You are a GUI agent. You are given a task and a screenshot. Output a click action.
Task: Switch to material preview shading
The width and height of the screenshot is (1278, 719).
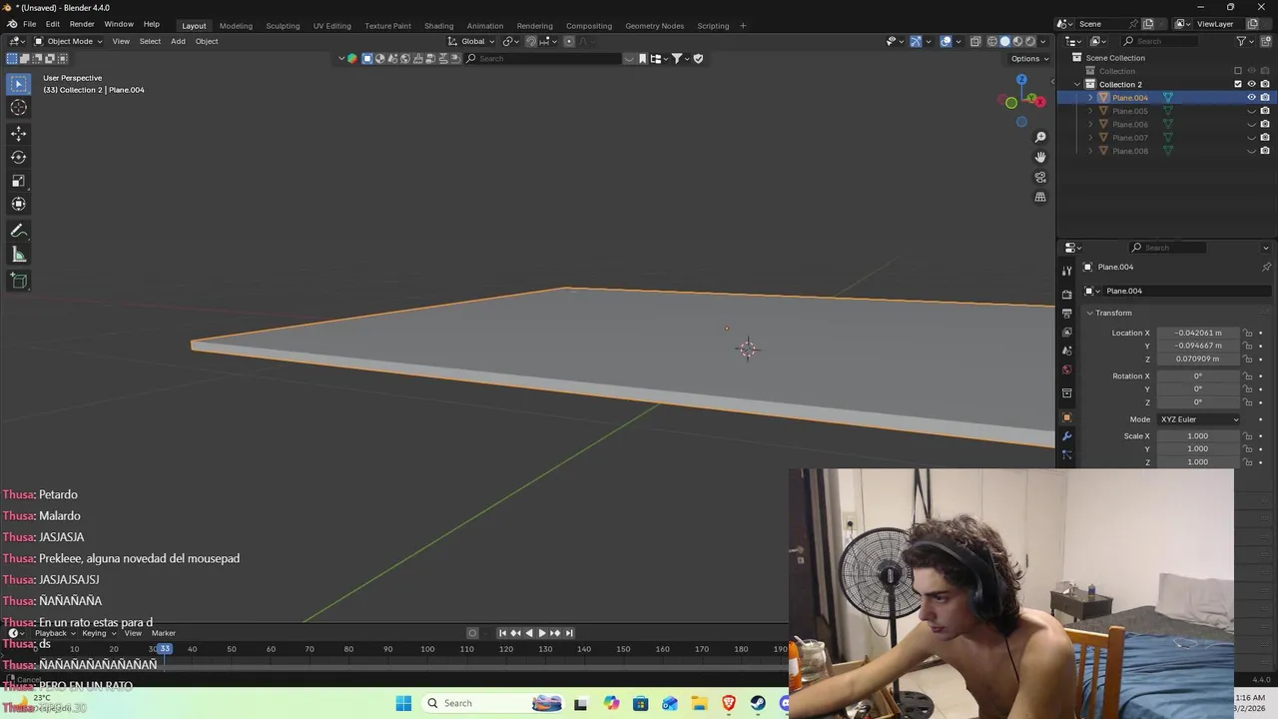pyautogui.click(x=1017, y=41)
